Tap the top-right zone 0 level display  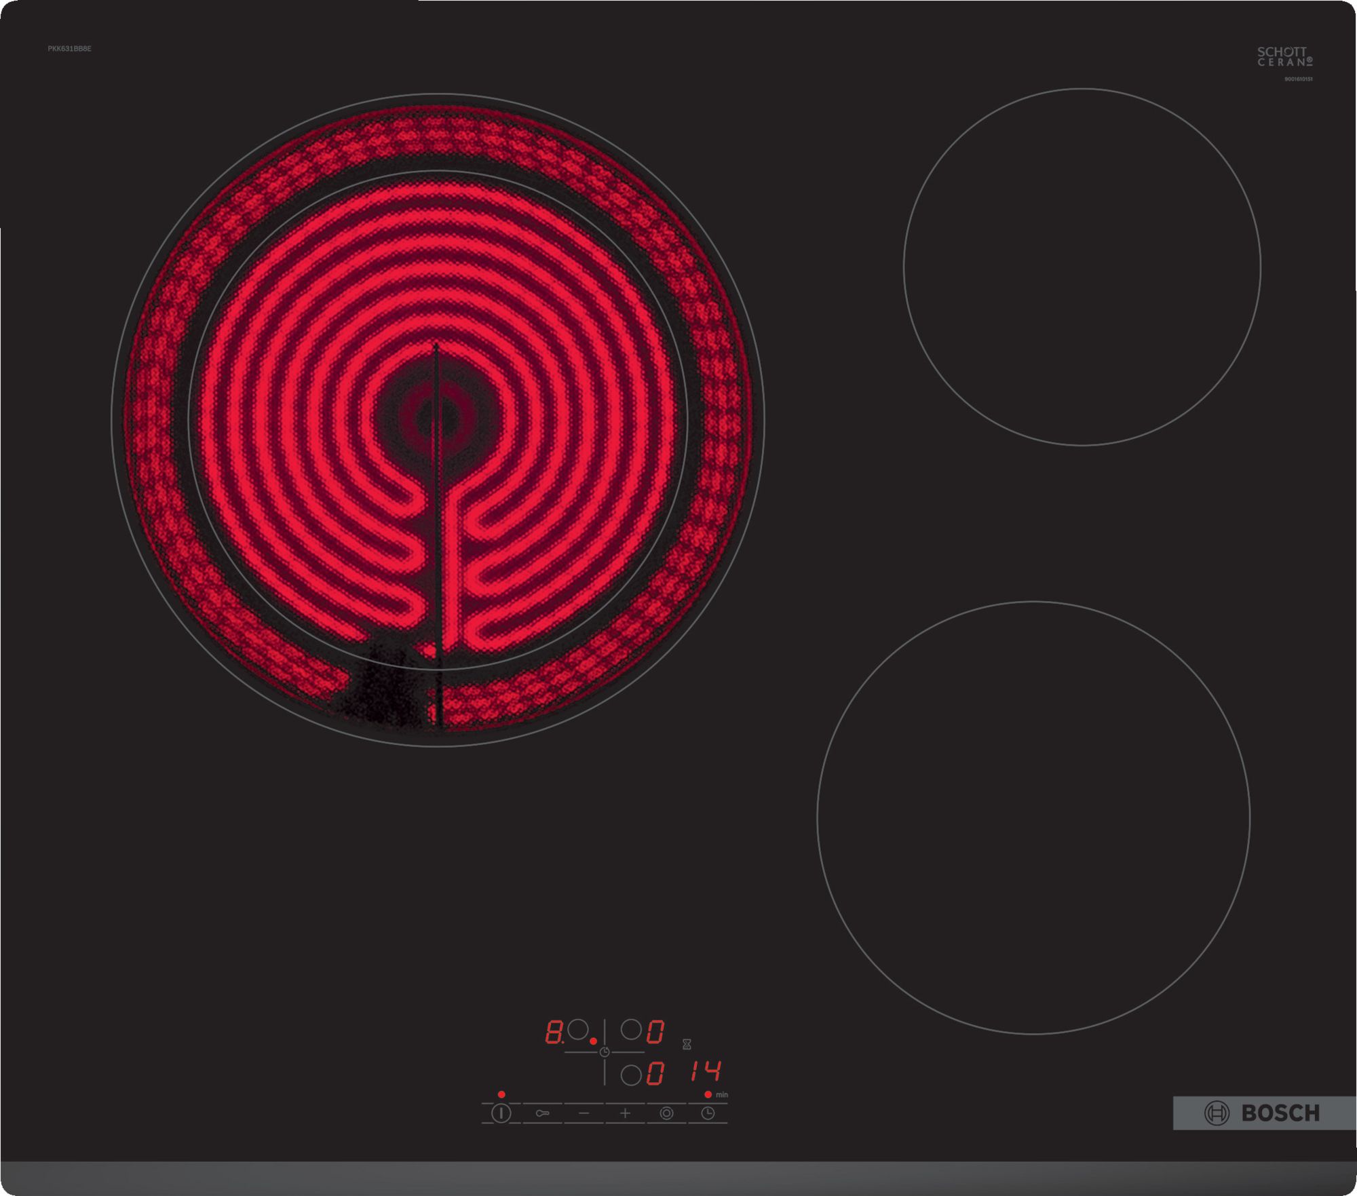click(x=655, y=1032)
